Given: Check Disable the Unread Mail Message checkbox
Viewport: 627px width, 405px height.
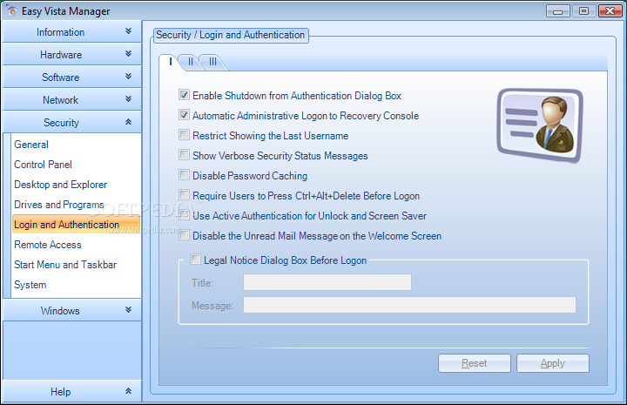Looking at the screenshot, I should (184, 235).
